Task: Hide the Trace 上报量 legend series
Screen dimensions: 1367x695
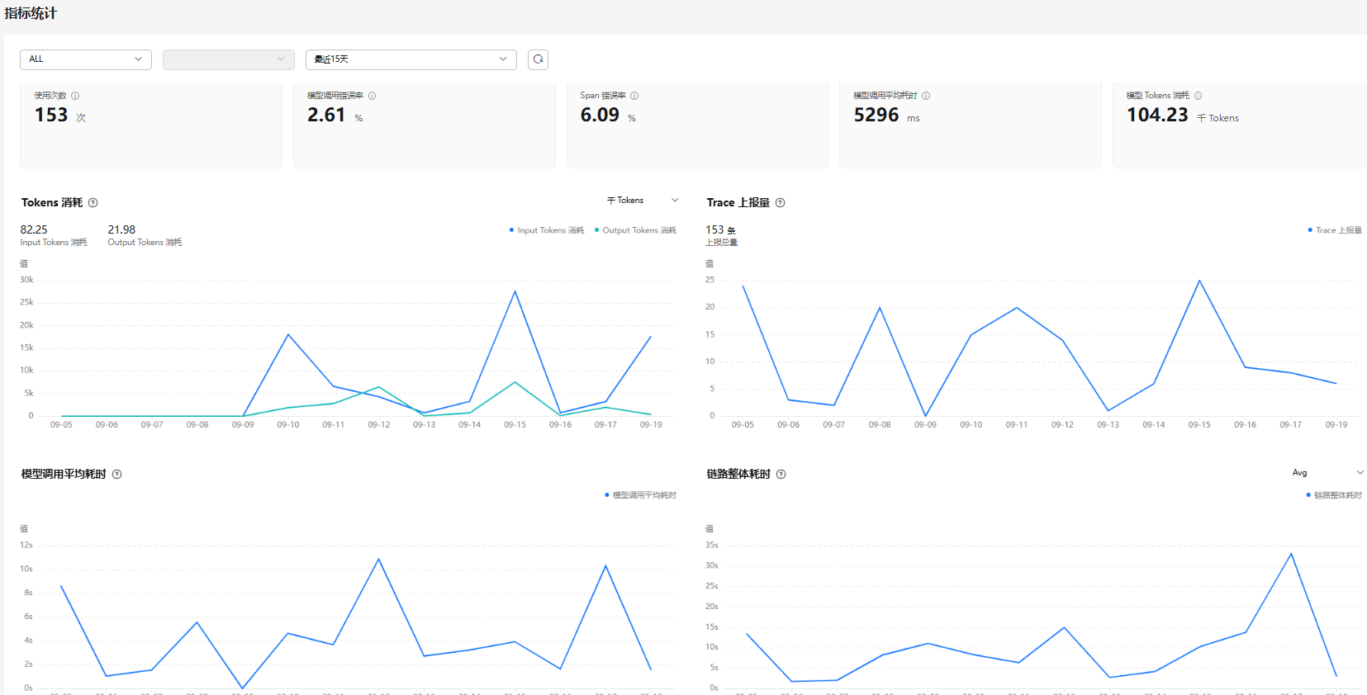Action: (1335, 230)
